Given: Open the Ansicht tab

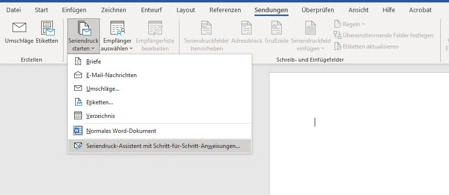Looking at the screenshot, I should click(358, 10).
